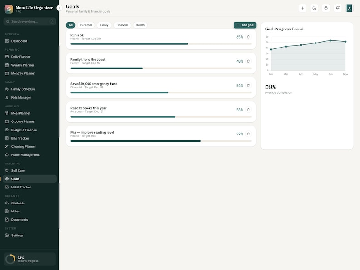The image size is (360, 270).
Task: Filter goals by Personal
Action: click(86, 25)
